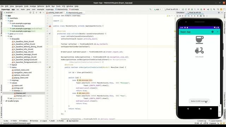
Task: Open the Layout Inspector button
Action: click(x=215, y=121)
